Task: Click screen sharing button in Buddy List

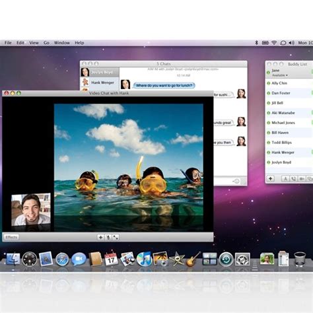Action: (310, 178)
